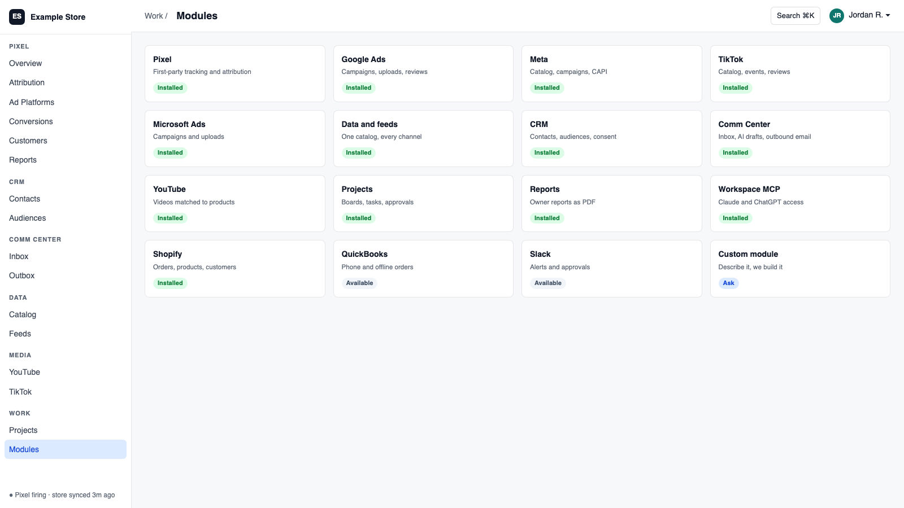Click the Projects module card title
The width and height of the screenshot is (904, 508).
(357, 189)
